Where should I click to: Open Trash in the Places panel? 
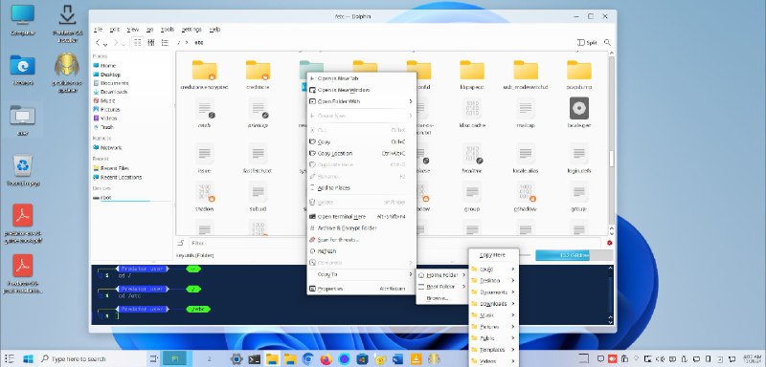107,127
